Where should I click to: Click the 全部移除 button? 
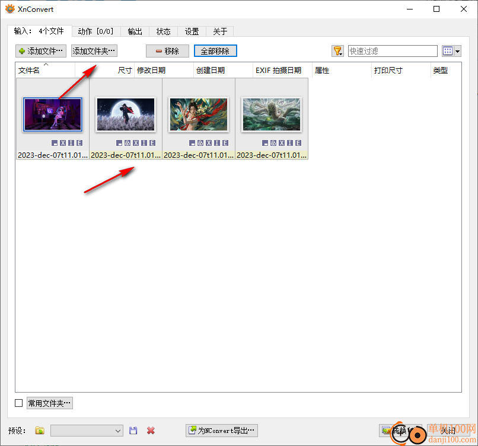(215, 51)
